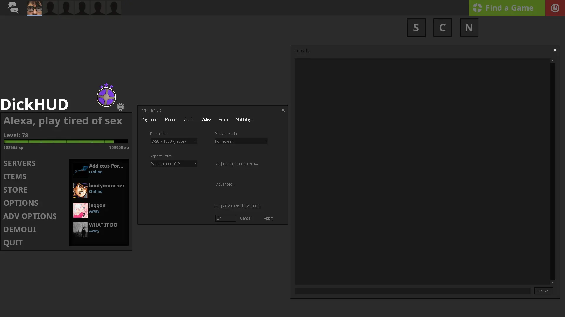
Task: Switch to the Audio tab
Action: click(189, 119)
